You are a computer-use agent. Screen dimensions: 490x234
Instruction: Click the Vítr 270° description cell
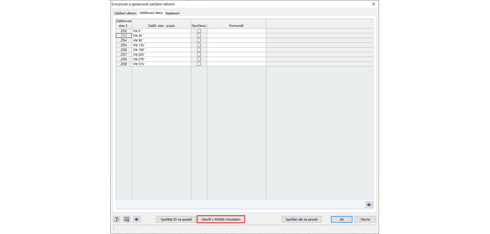161,59
